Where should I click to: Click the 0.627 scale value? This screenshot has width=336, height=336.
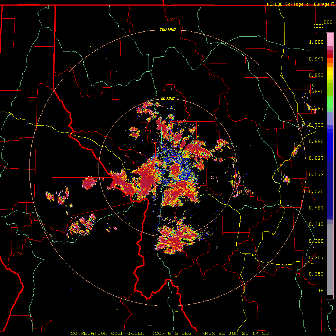click(x=316, y=158)
